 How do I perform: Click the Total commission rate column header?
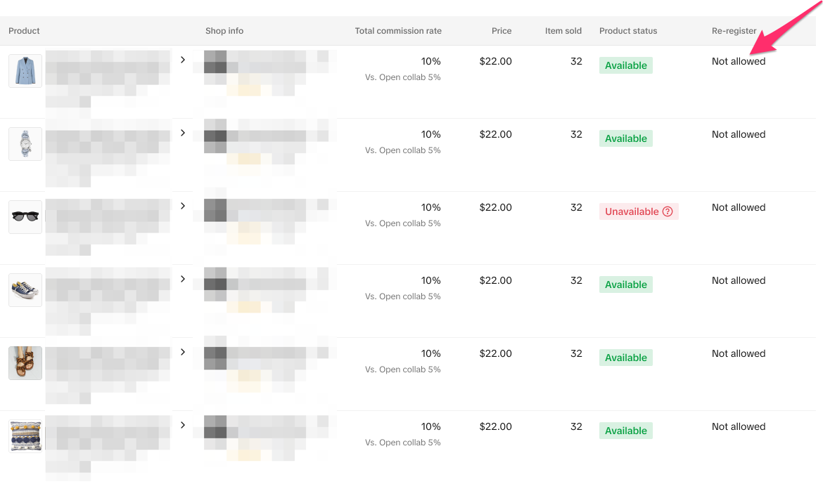pyautogui.click(x=398, y=31)
